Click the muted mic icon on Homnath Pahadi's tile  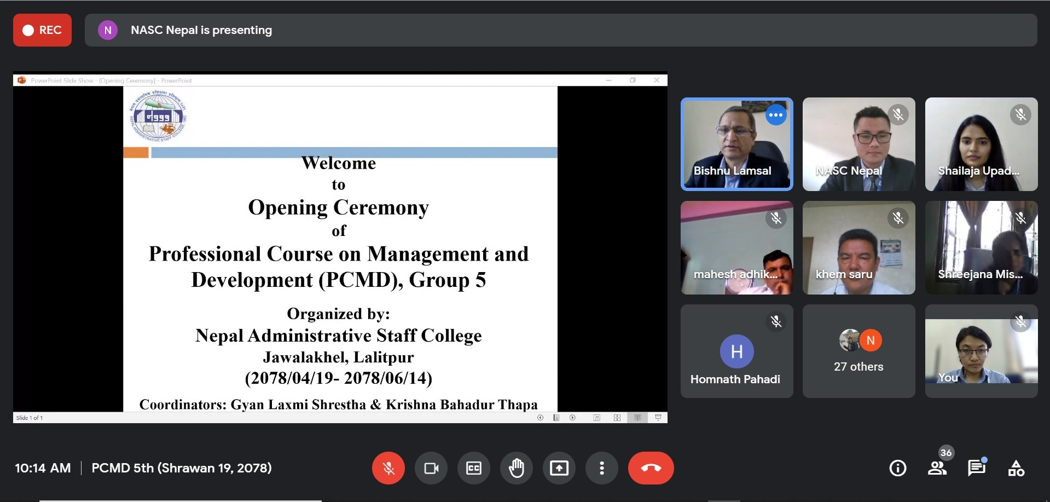[776, 321]
